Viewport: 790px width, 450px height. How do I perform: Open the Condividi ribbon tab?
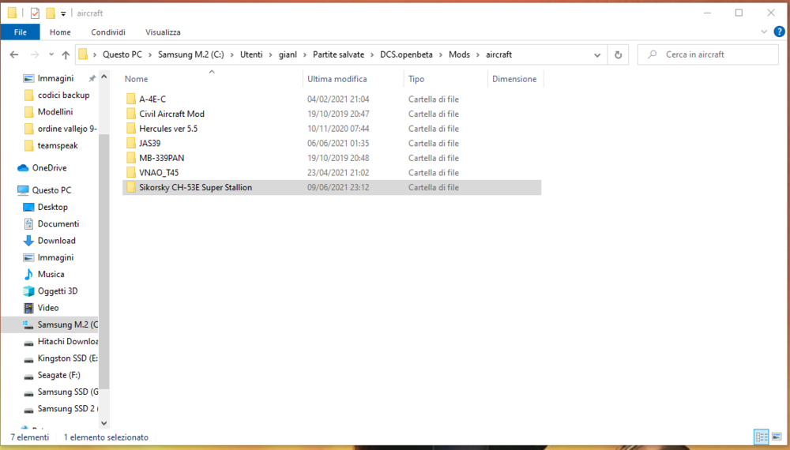coord(107,32)
